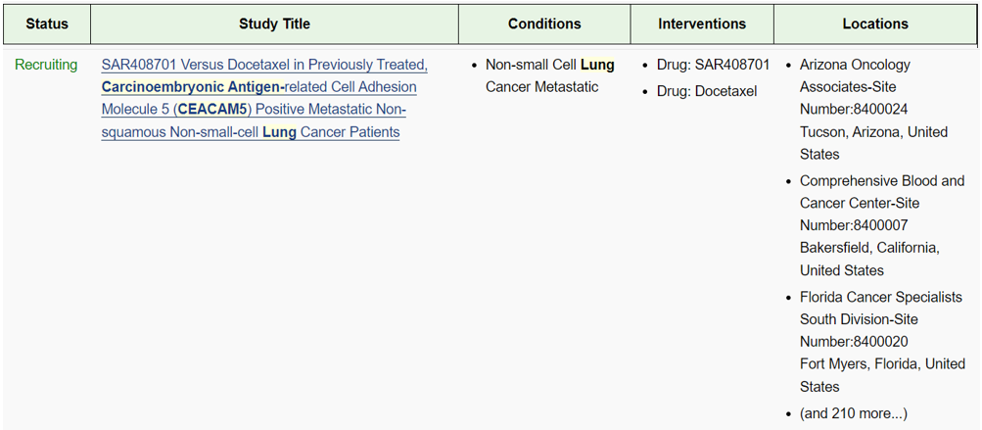Expand the '(and 210 more...)' locations item
Screen dimensions: 982x430
click(x=853, y=413)
